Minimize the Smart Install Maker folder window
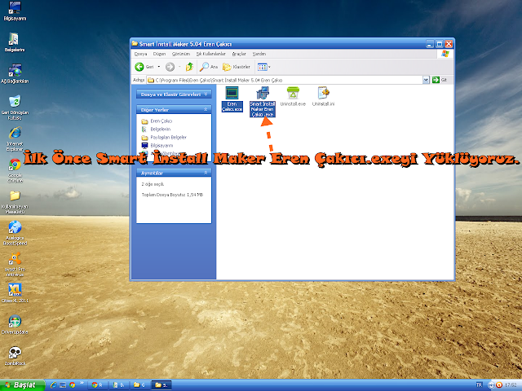522x391 pixels. (x=430, y=44)
